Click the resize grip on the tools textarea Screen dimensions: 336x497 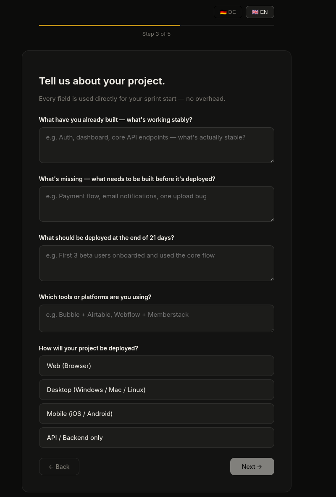tap(272, 330)
